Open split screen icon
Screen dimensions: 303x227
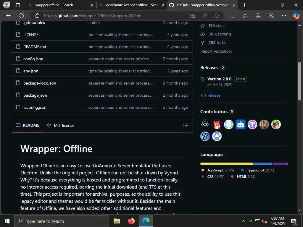pos(232,16)
